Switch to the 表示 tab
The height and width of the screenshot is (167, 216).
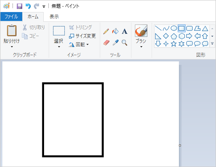(54, 17)
